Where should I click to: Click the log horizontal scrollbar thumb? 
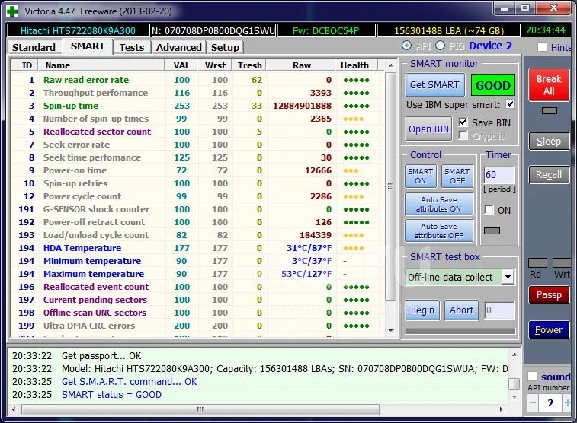tap(200, 409)
